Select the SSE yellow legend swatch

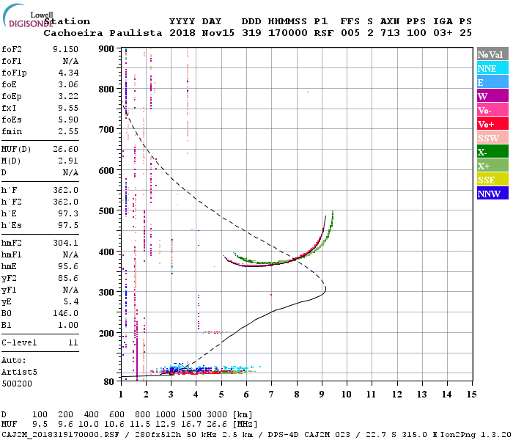(492, 180)
